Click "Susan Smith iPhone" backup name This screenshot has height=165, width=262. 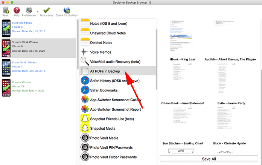coord(24,62)
